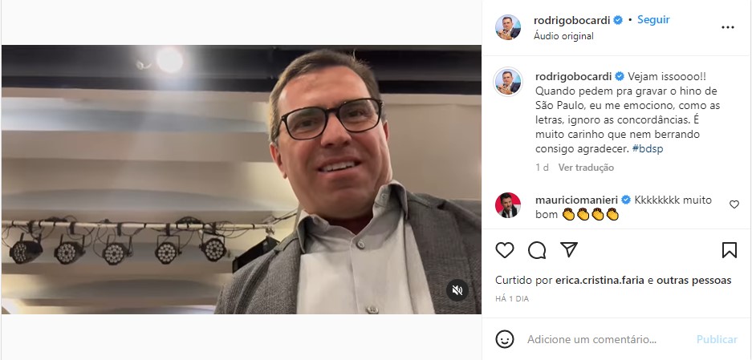
Task: Share post via paper plane icon
Action: pyautogui.click(x=569, y=249)
